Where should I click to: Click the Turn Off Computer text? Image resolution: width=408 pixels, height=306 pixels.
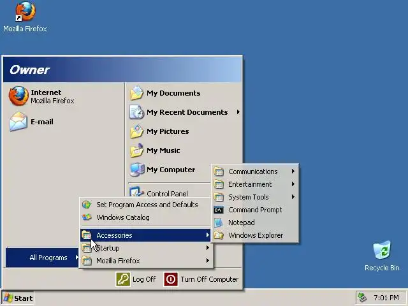(210, 279)
